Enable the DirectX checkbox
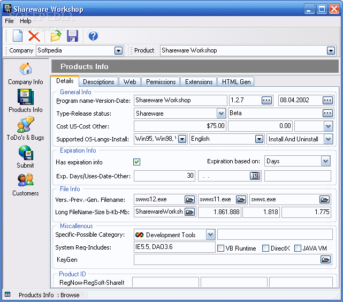Image resolution: width=343 pixels, height=302 pixels. (x=265, y=248)
